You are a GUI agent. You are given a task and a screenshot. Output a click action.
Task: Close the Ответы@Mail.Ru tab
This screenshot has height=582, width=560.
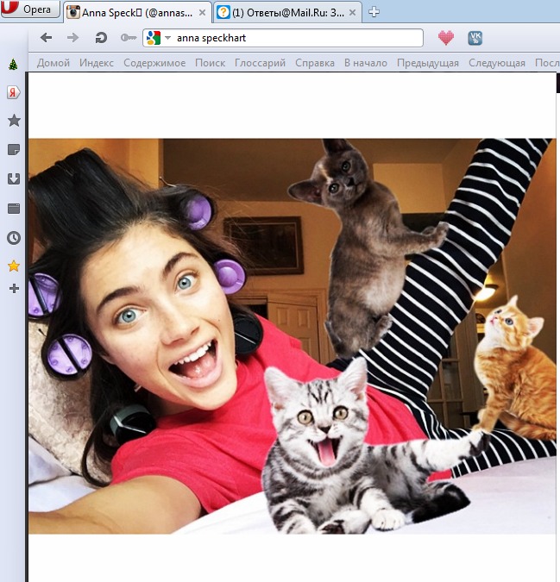coord(353,12)
